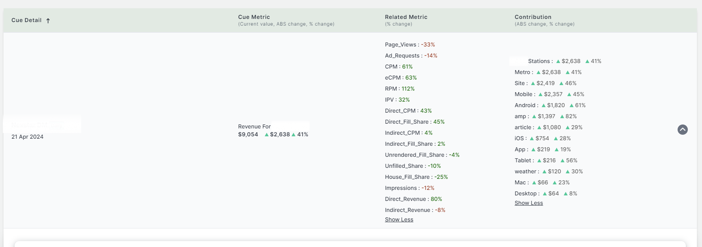Select the Page_Views related metric entry
Viewport: 702px width, 247px height.
point(410,45)
